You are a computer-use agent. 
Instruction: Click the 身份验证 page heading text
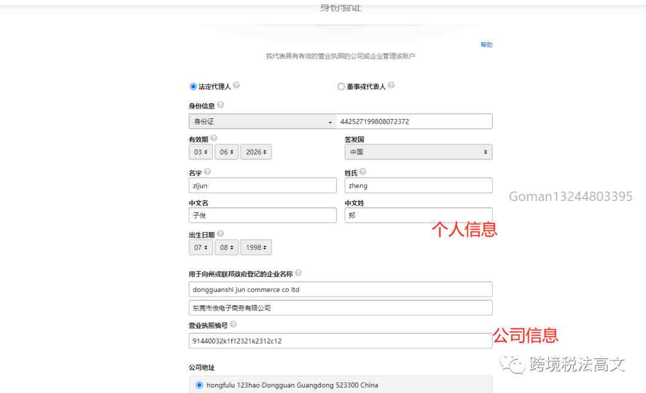(341, 7)
